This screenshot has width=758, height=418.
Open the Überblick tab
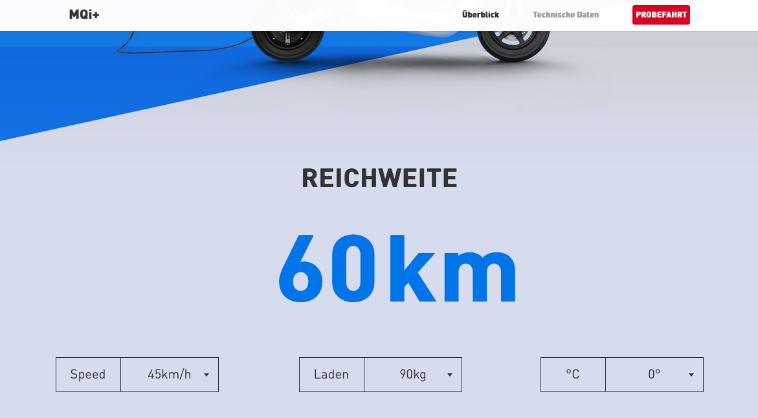[480, 15]
